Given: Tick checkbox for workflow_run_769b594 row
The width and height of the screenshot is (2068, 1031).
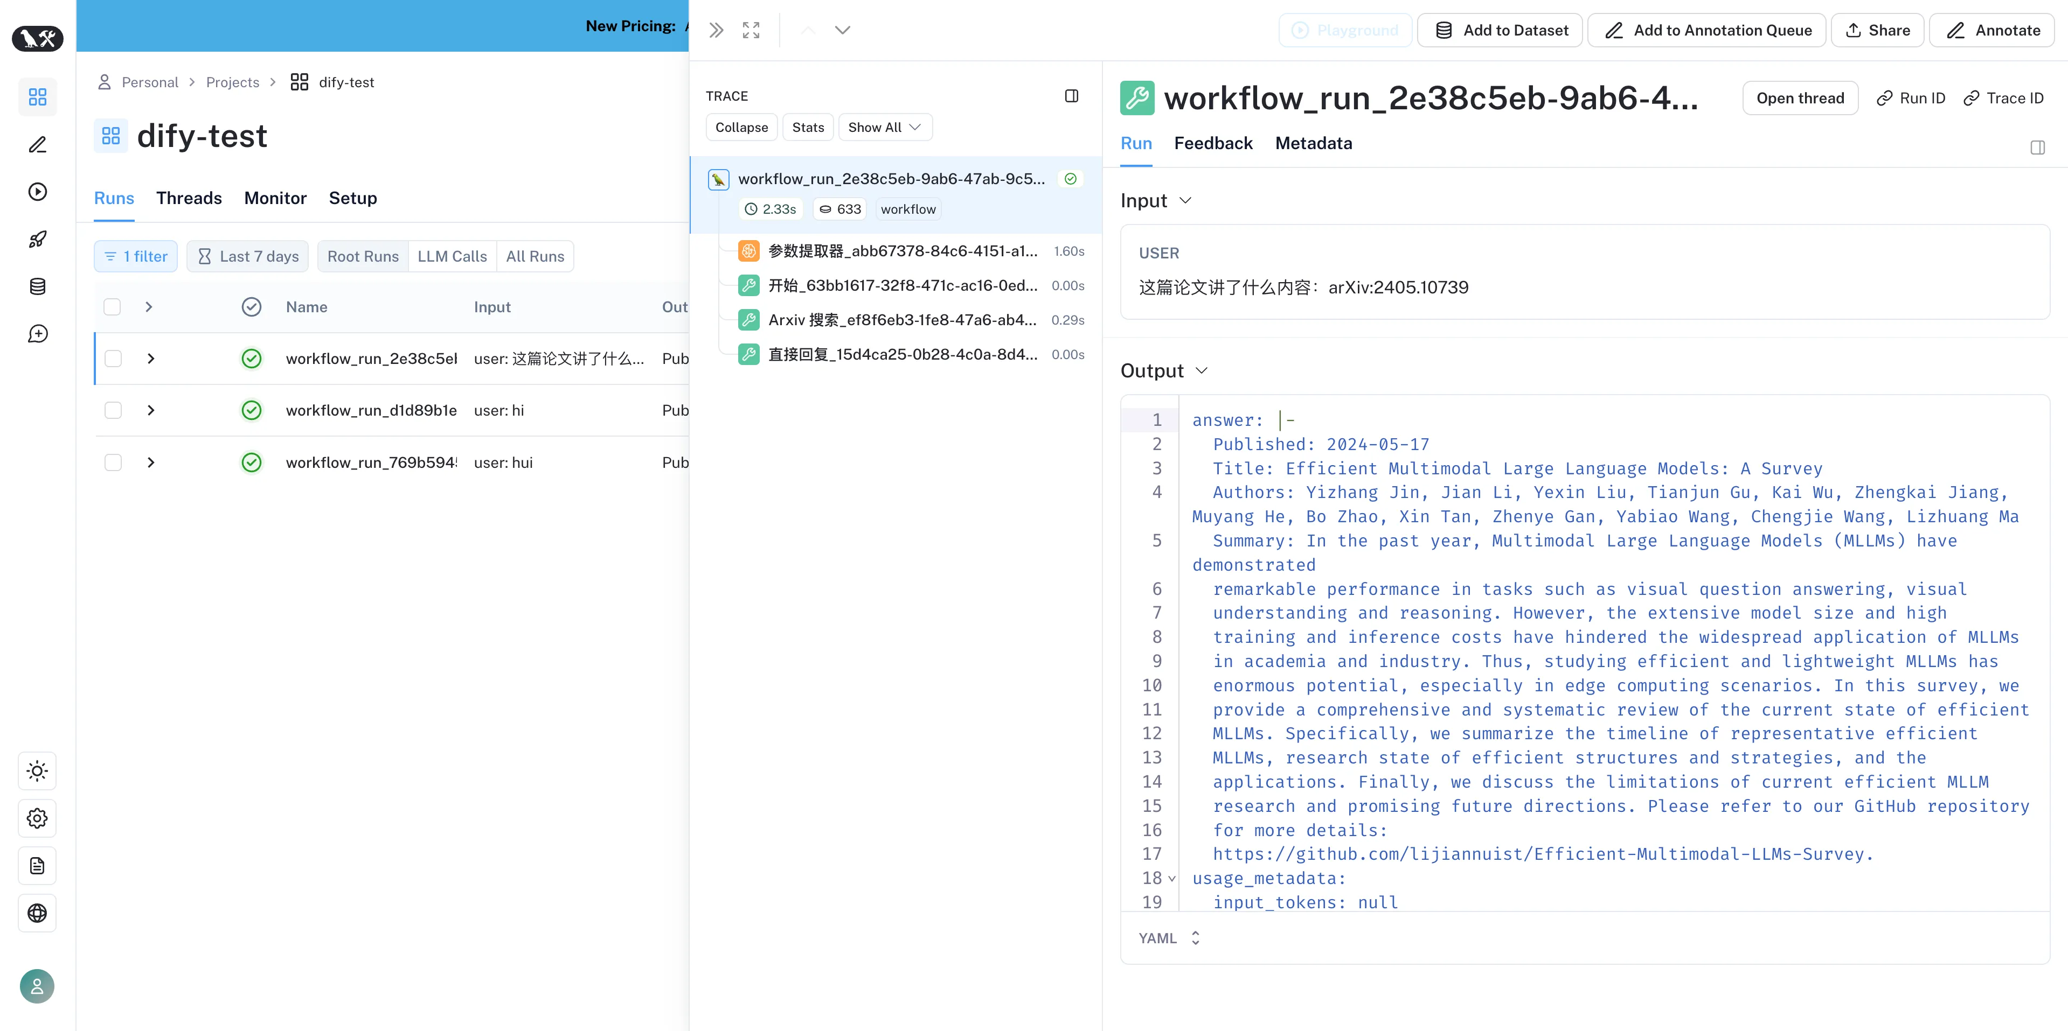Looking at the screenshot, I should pyautogui.click(x=113, y=463).
